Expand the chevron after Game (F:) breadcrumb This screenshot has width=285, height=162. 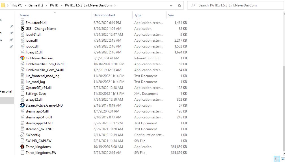click(x=46, y=5)
